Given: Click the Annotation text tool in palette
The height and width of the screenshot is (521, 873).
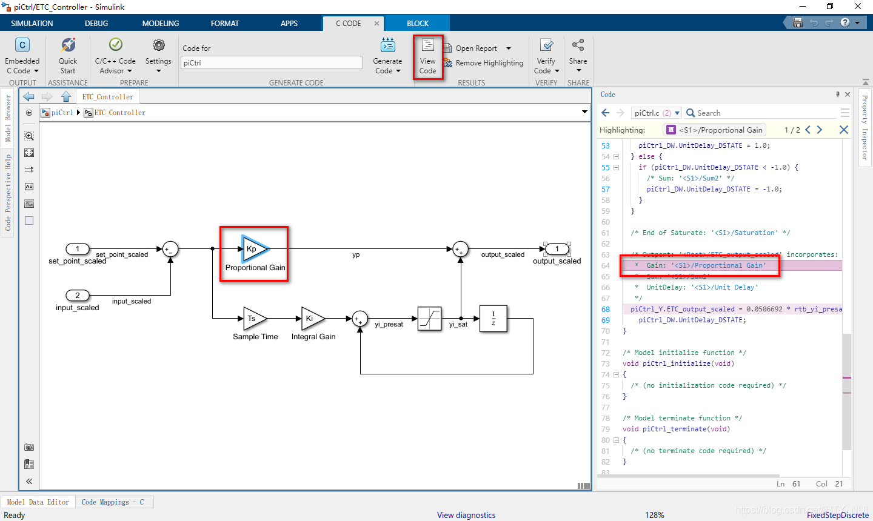Looking at the screenshot, I should coord(29,187).
